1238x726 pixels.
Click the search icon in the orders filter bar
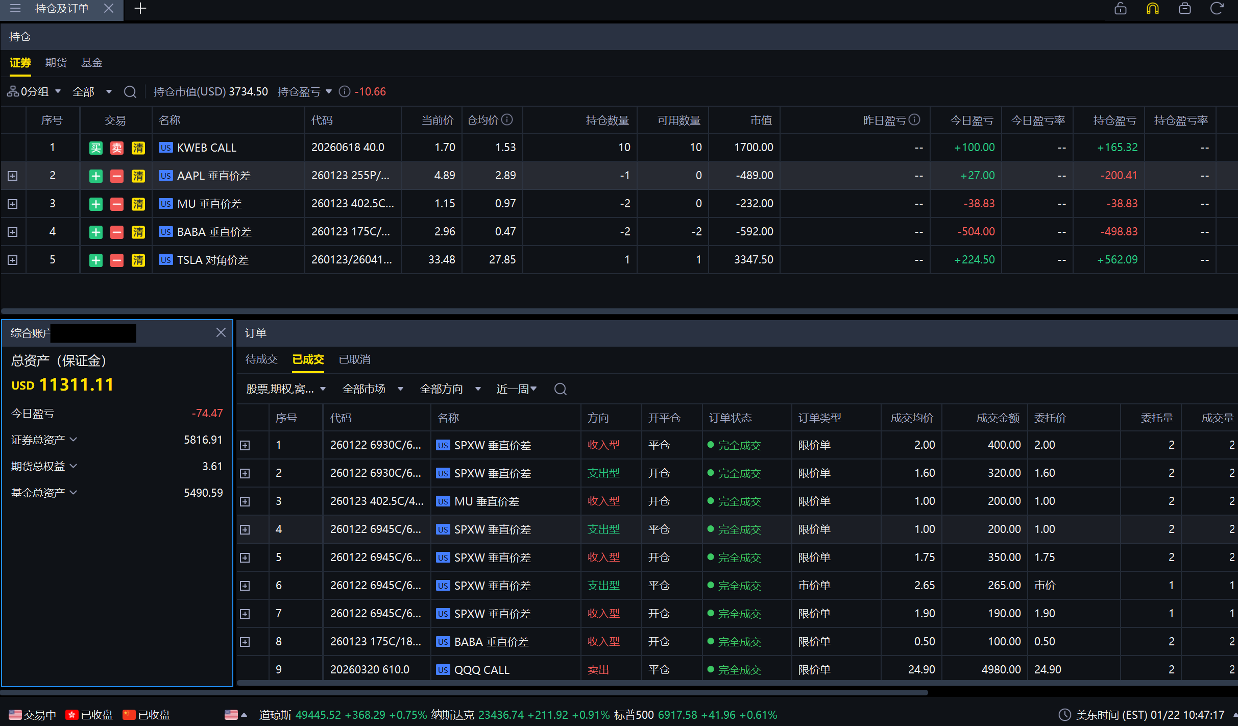pyautogui.click(x=560, y=389)
